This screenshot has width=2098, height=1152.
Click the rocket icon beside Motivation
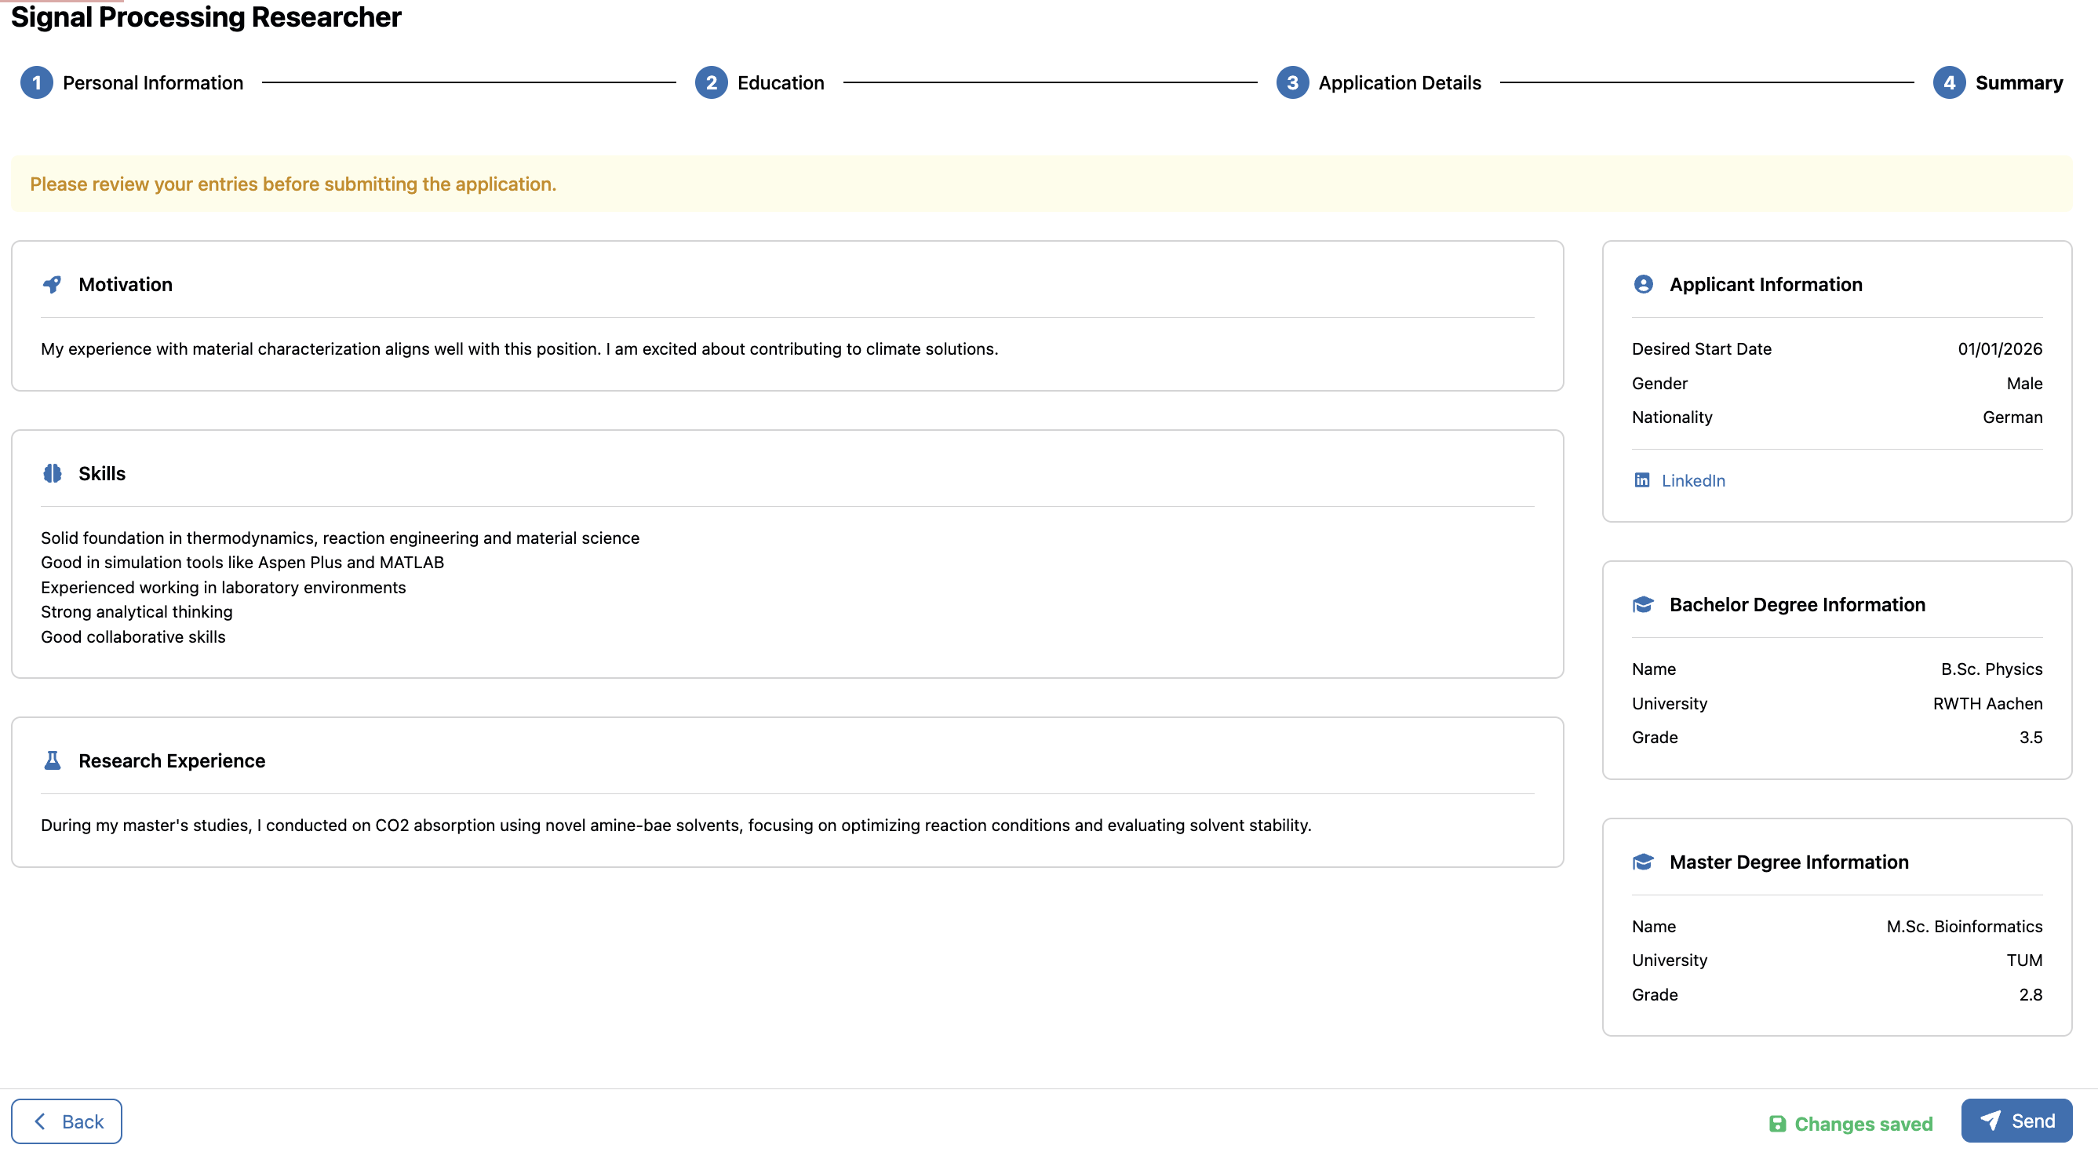(x=52, y=284)
